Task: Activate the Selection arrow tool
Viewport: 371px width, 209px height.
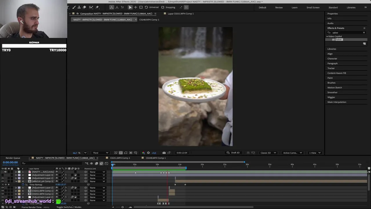Action: pyautogui.click(x=130, y=7)
